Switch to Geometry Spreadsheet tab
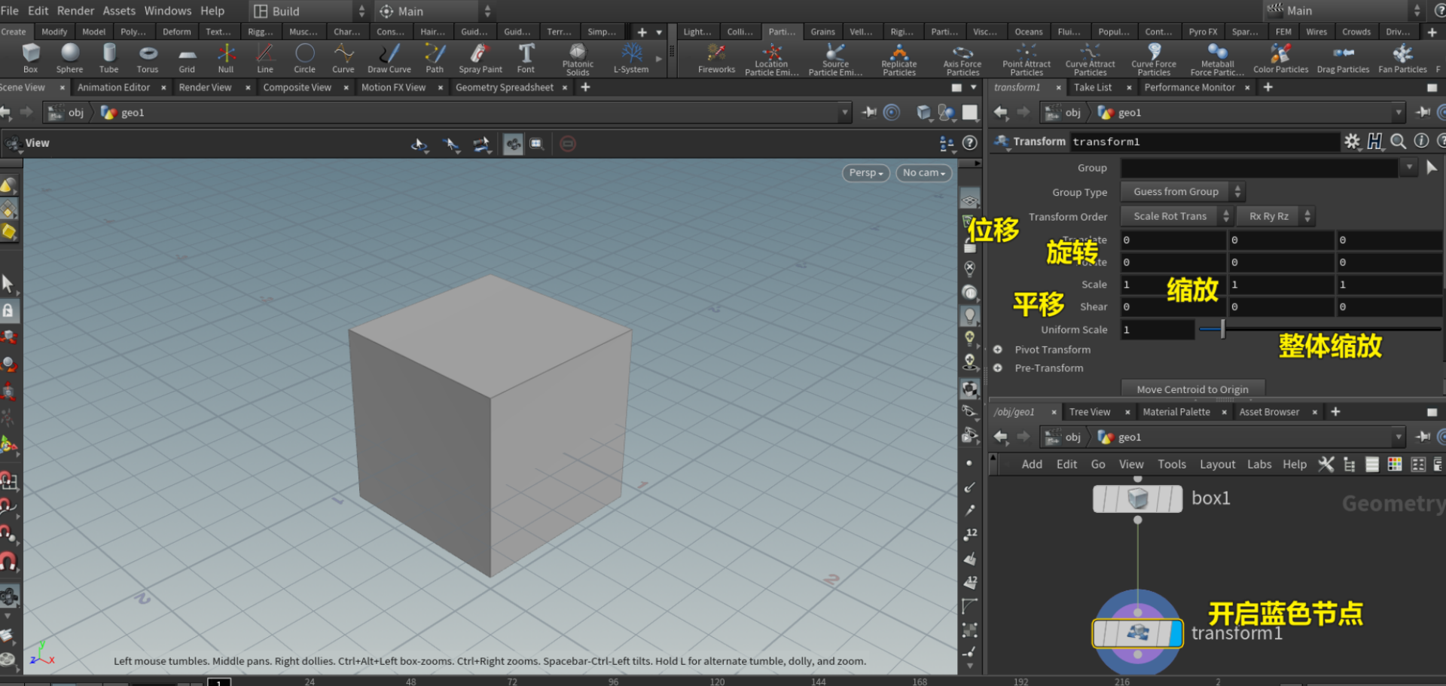This screenshot has width=1446, height=686. tap(505, 87)
